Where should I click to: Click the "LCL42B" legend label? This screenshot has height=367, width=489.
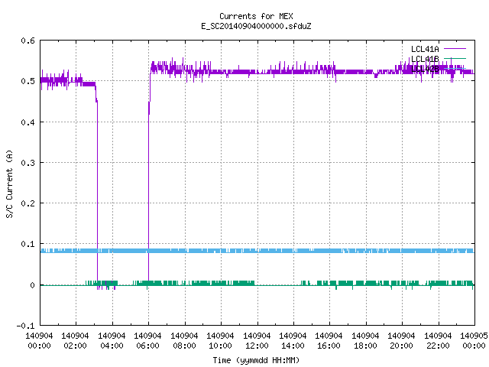pyautogui.click(x=425, y=69)
